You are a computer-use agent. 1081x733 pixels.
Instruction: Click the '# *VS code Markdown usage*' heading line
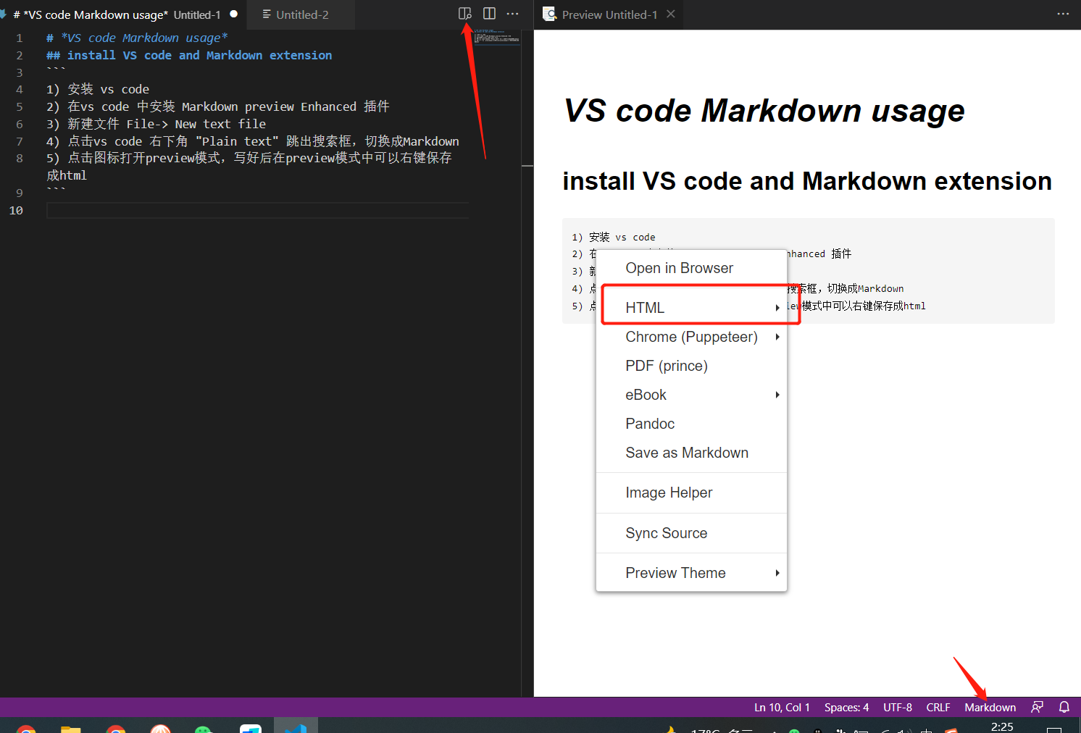[x=137, y=38]
